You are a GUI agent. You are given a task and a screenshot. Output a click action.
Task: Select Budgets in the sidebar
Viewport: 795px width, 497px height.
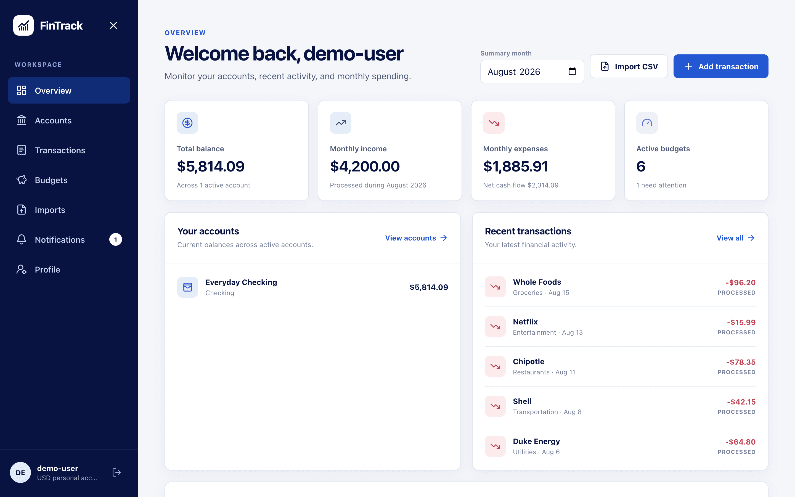click(69, 180)
